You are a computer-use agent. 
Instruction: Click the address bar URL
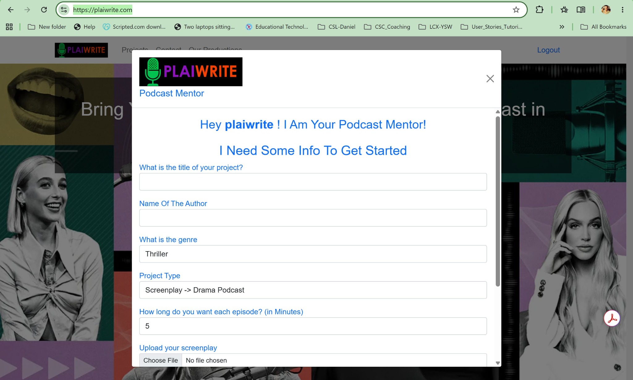pyautogui.click(x=103, y=10)
